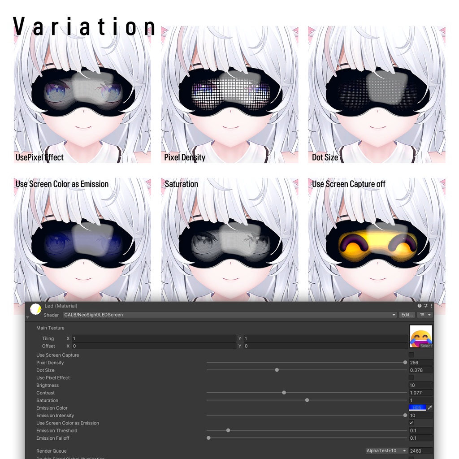The image size is (459, 459).
Task: Click the Emission Threshold slider handle
Action: [228, 430]
